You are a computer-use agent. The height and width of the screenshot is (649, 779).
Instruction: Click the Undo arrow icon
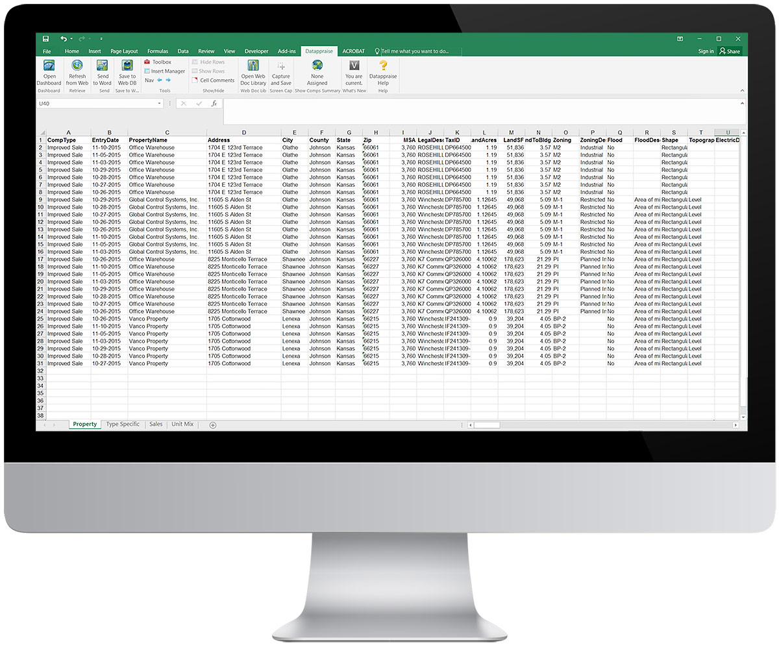[x=63, y=39]
